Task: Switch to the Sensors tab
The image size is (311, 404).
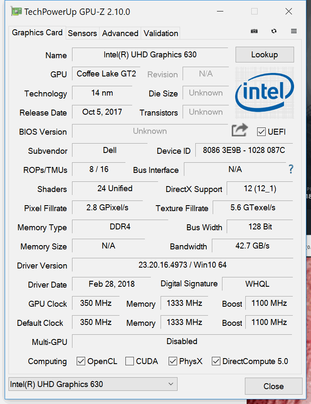Action: point(82,33)
